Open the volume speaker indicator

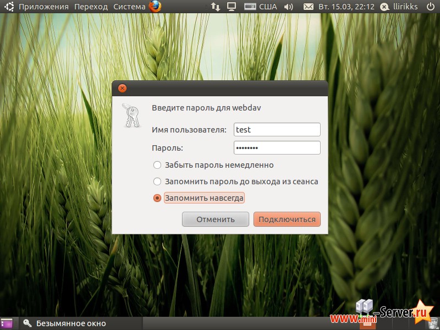tap(288, 7)
